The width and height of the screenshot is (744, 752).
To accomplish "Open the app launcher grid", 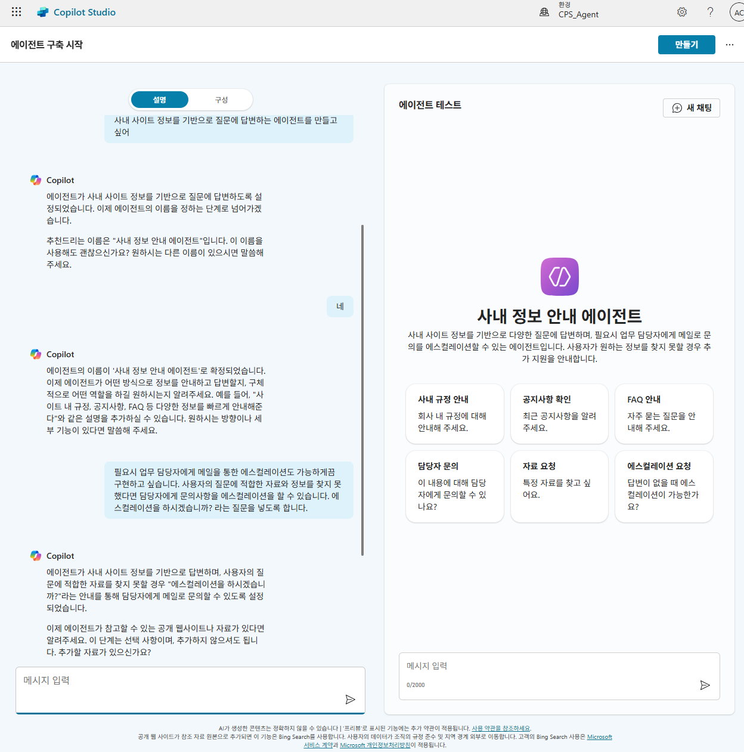I will pos(16,12).
